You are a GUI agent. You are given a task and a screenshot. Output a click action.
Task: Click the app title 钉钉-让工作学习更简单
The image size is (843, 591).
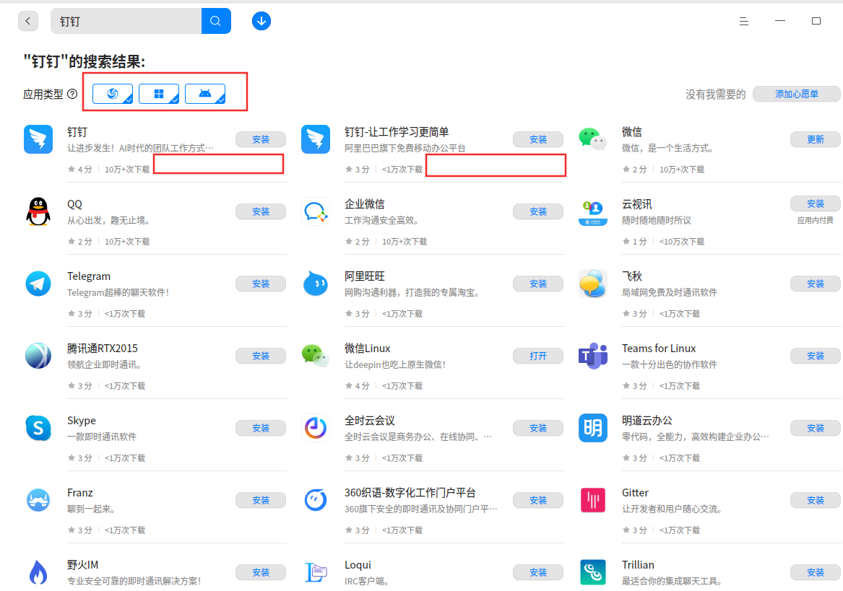click(x=397, y=132)
